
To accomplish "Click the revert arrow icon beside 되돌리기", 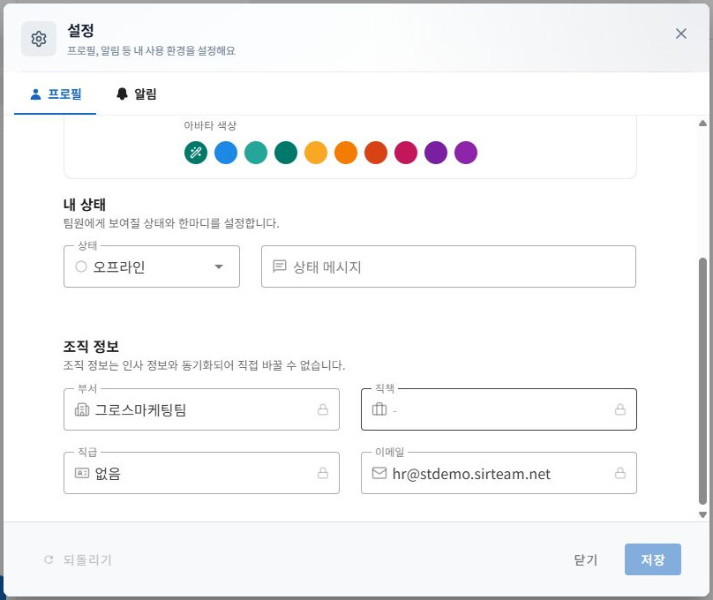I will (49, 559).
